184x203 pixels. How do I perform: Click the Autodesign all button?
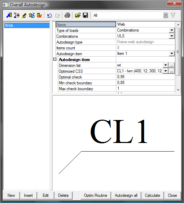pos(126,195)
